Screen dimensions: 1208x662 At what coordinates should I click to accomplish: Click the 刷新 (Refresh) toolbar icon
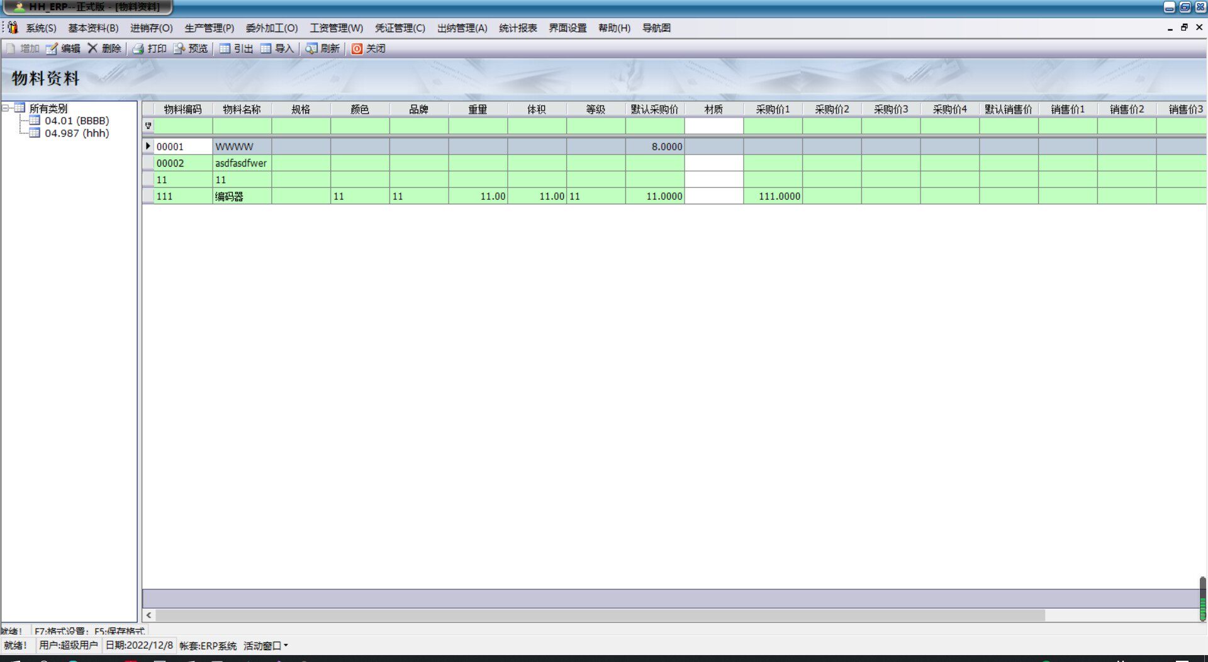pos(311,48)
